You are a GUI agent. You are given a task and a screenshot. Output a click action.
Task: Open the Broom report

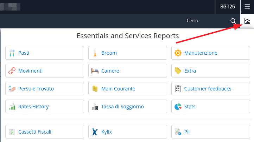point(128,53)
